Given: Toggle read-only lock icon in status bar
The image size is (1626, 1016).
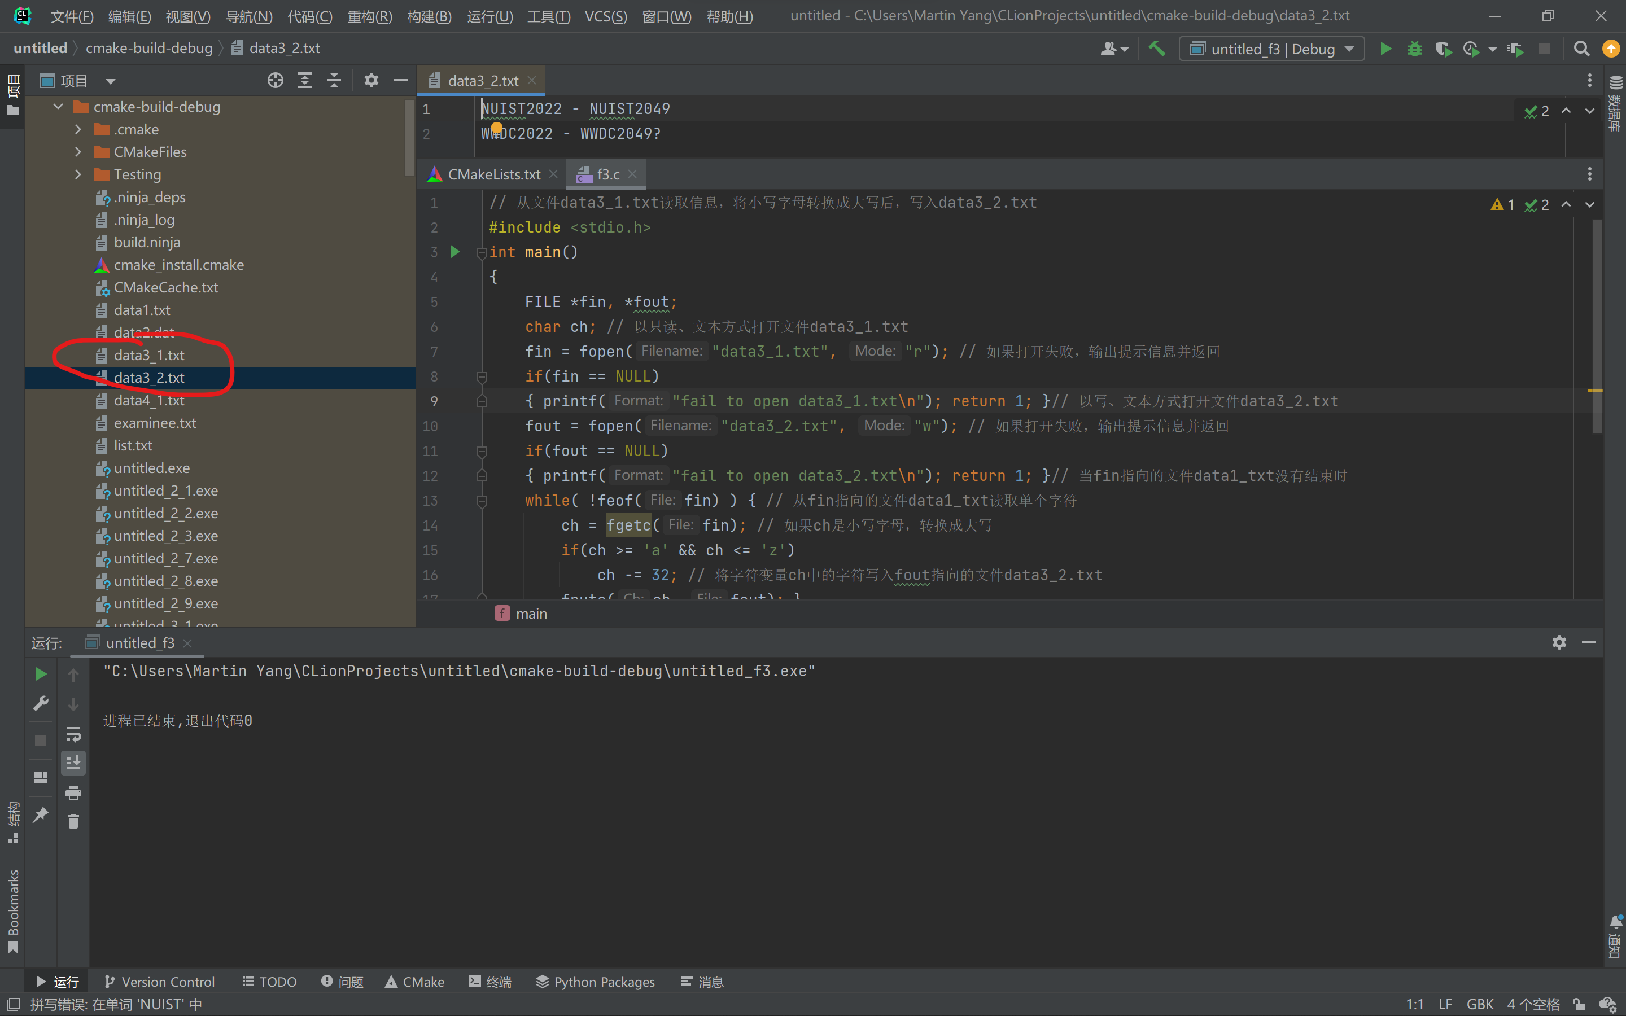Looking at the screenshot, I should 1579,1004.
